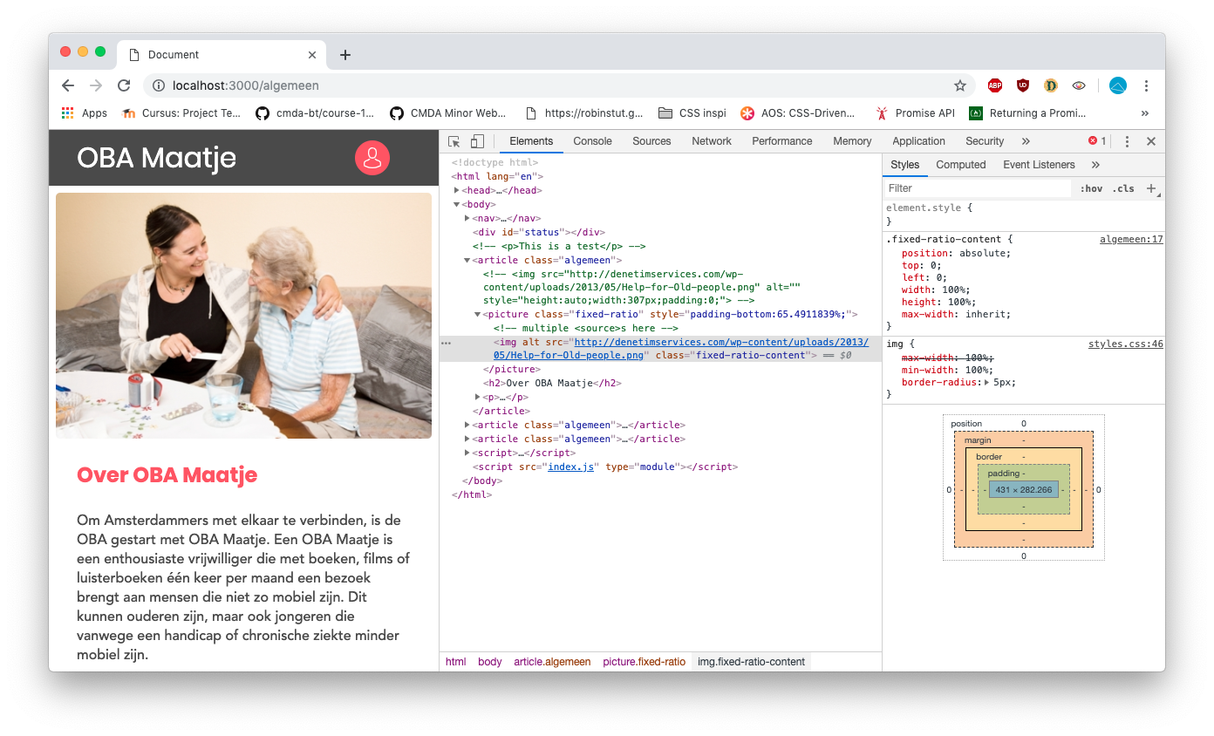Activate the inspect element picker tool

pos(454,141)
